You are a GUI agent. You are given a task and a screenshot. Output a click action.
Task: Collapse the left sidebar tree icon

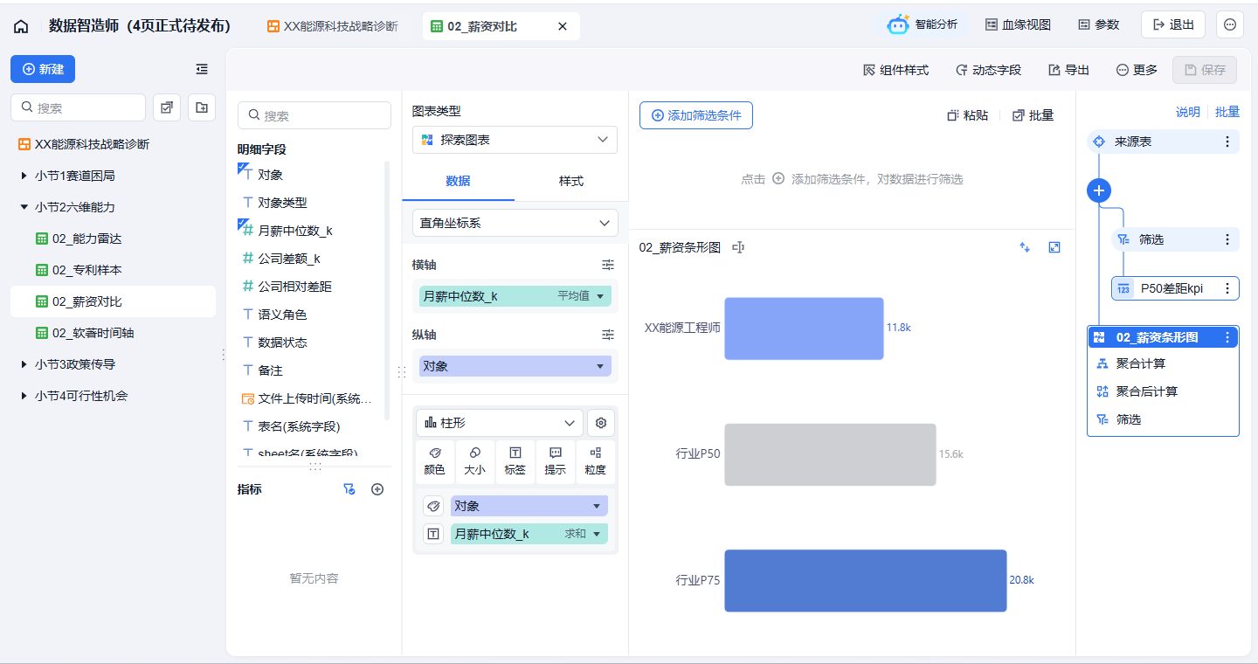coord(202,69)
